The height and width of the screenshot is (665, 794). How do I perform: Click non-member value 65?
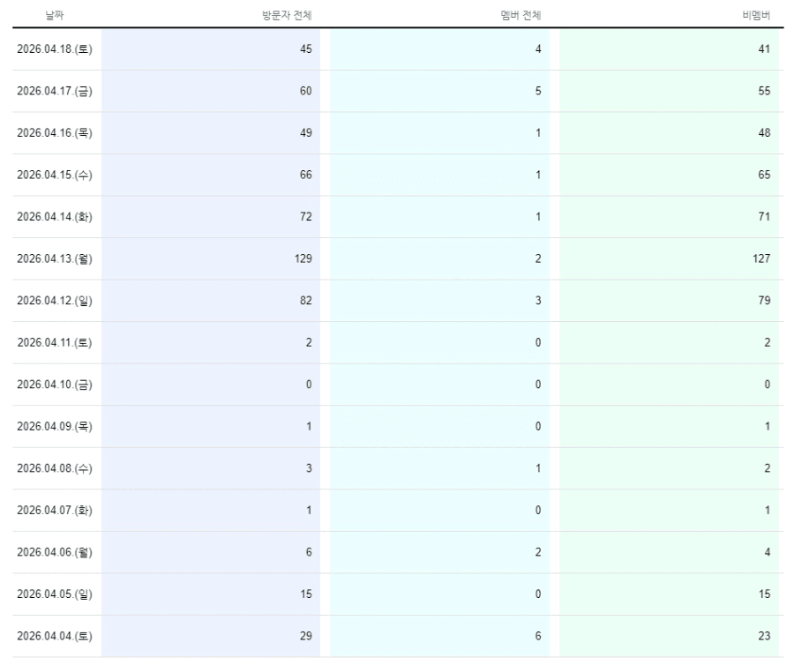(x=764, y=176)
